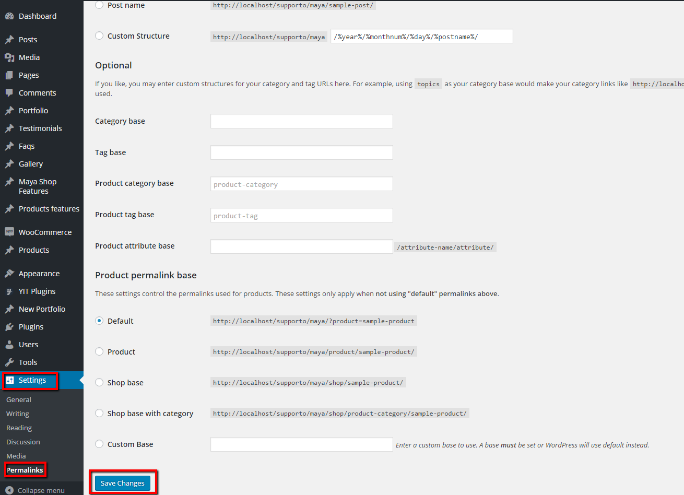
Task: Click the Custom Structure text field
Action: (x=422, y=36)
